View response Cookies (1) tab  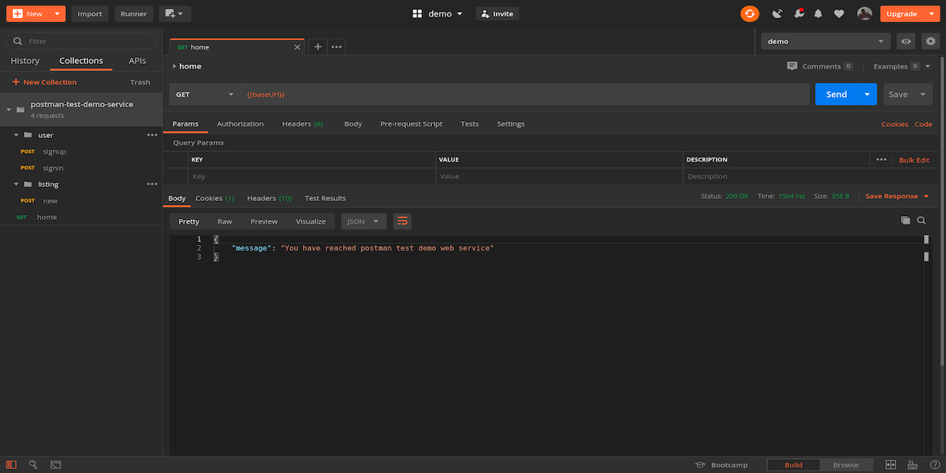tap(214, 198)
